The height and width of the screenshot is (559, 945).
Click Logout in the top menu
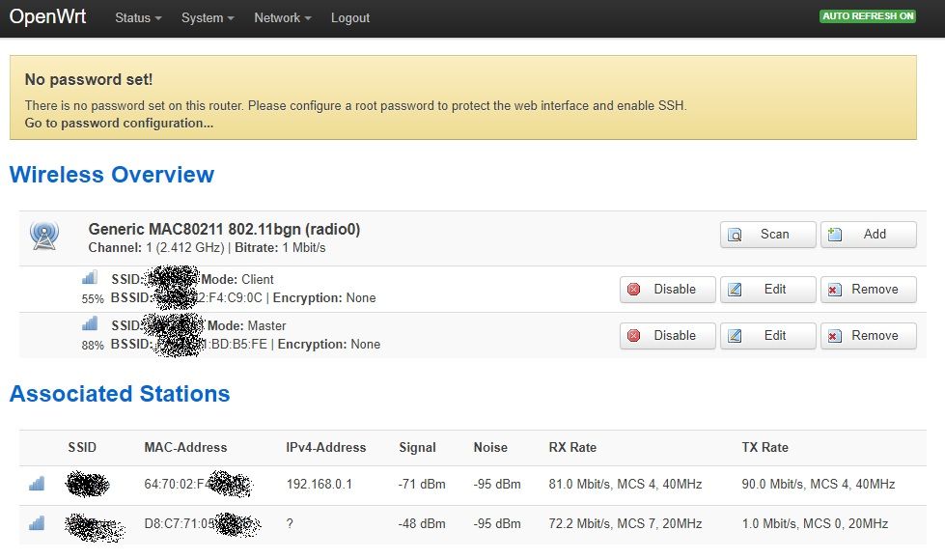pos(350,18)
